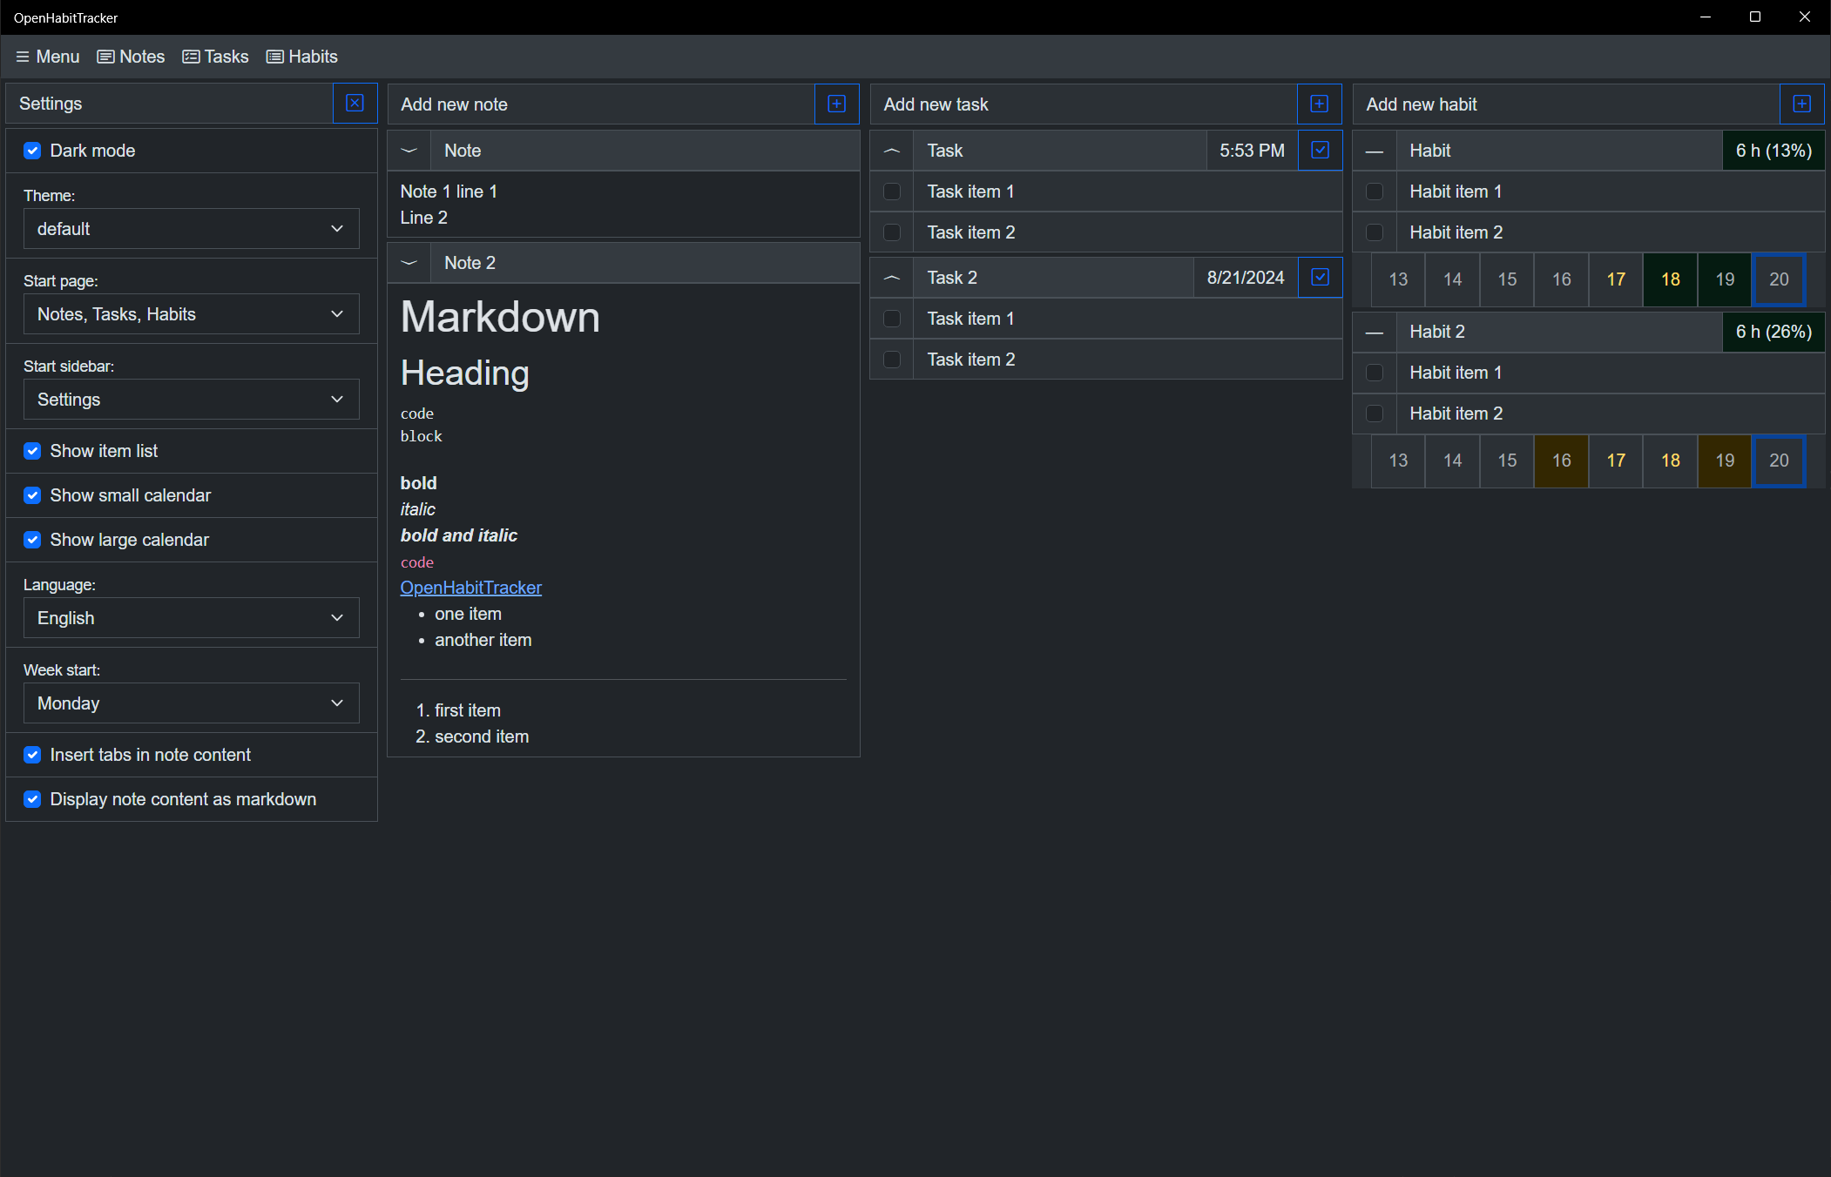Click the 6 h (13%) elapsed time button
1831x1177 pixels.
(1773, 151)
